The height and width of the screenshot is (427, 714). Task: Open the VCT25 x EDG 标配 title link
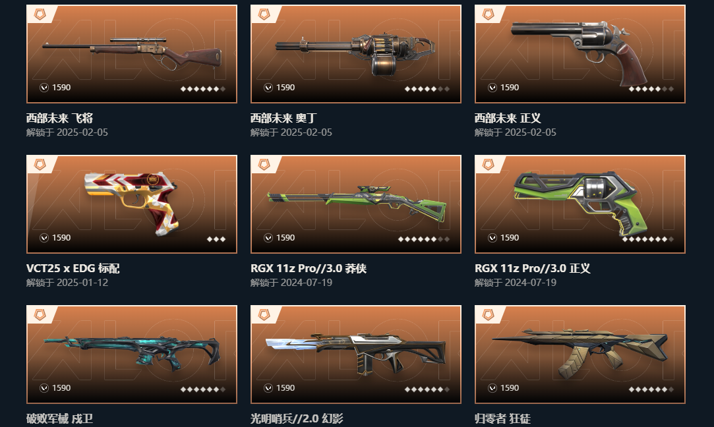click(73, 269)
